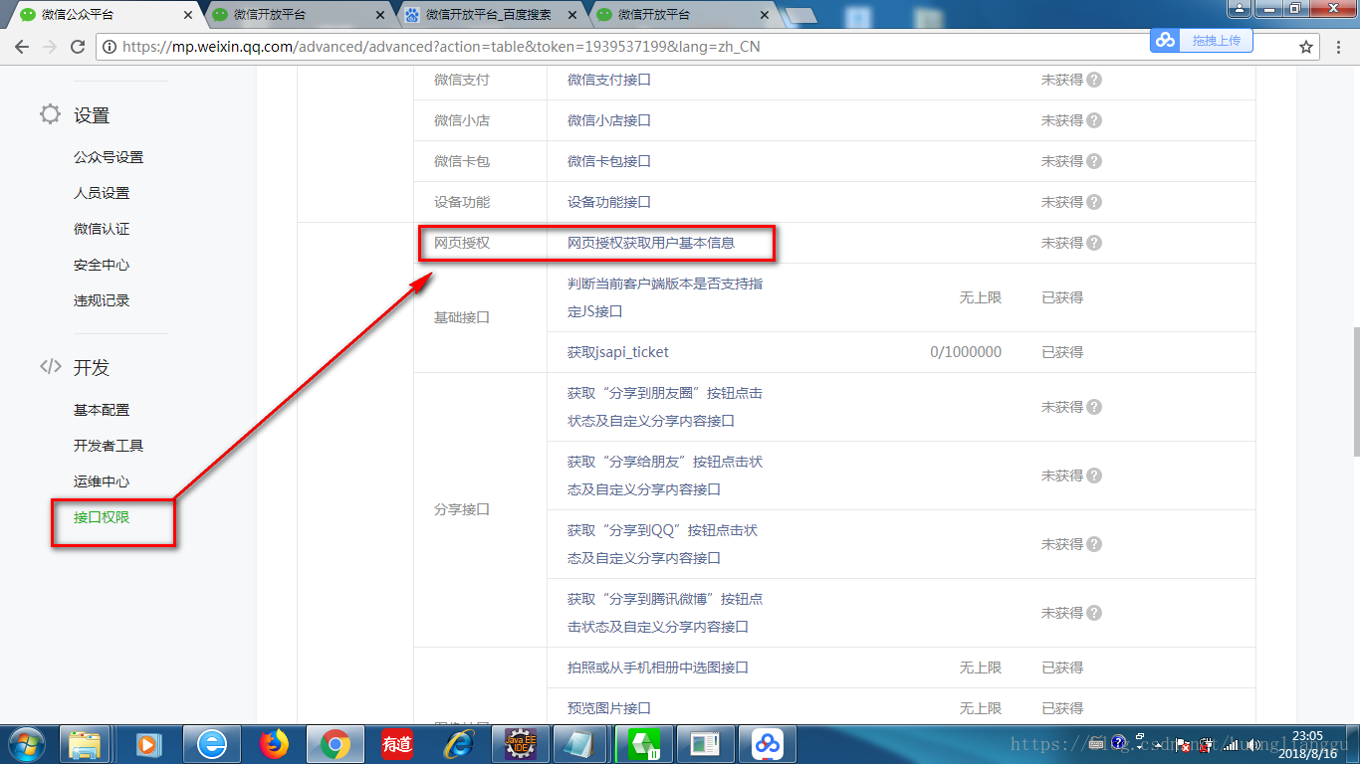Click the 0/1000000 quota value

click(966, 352)
